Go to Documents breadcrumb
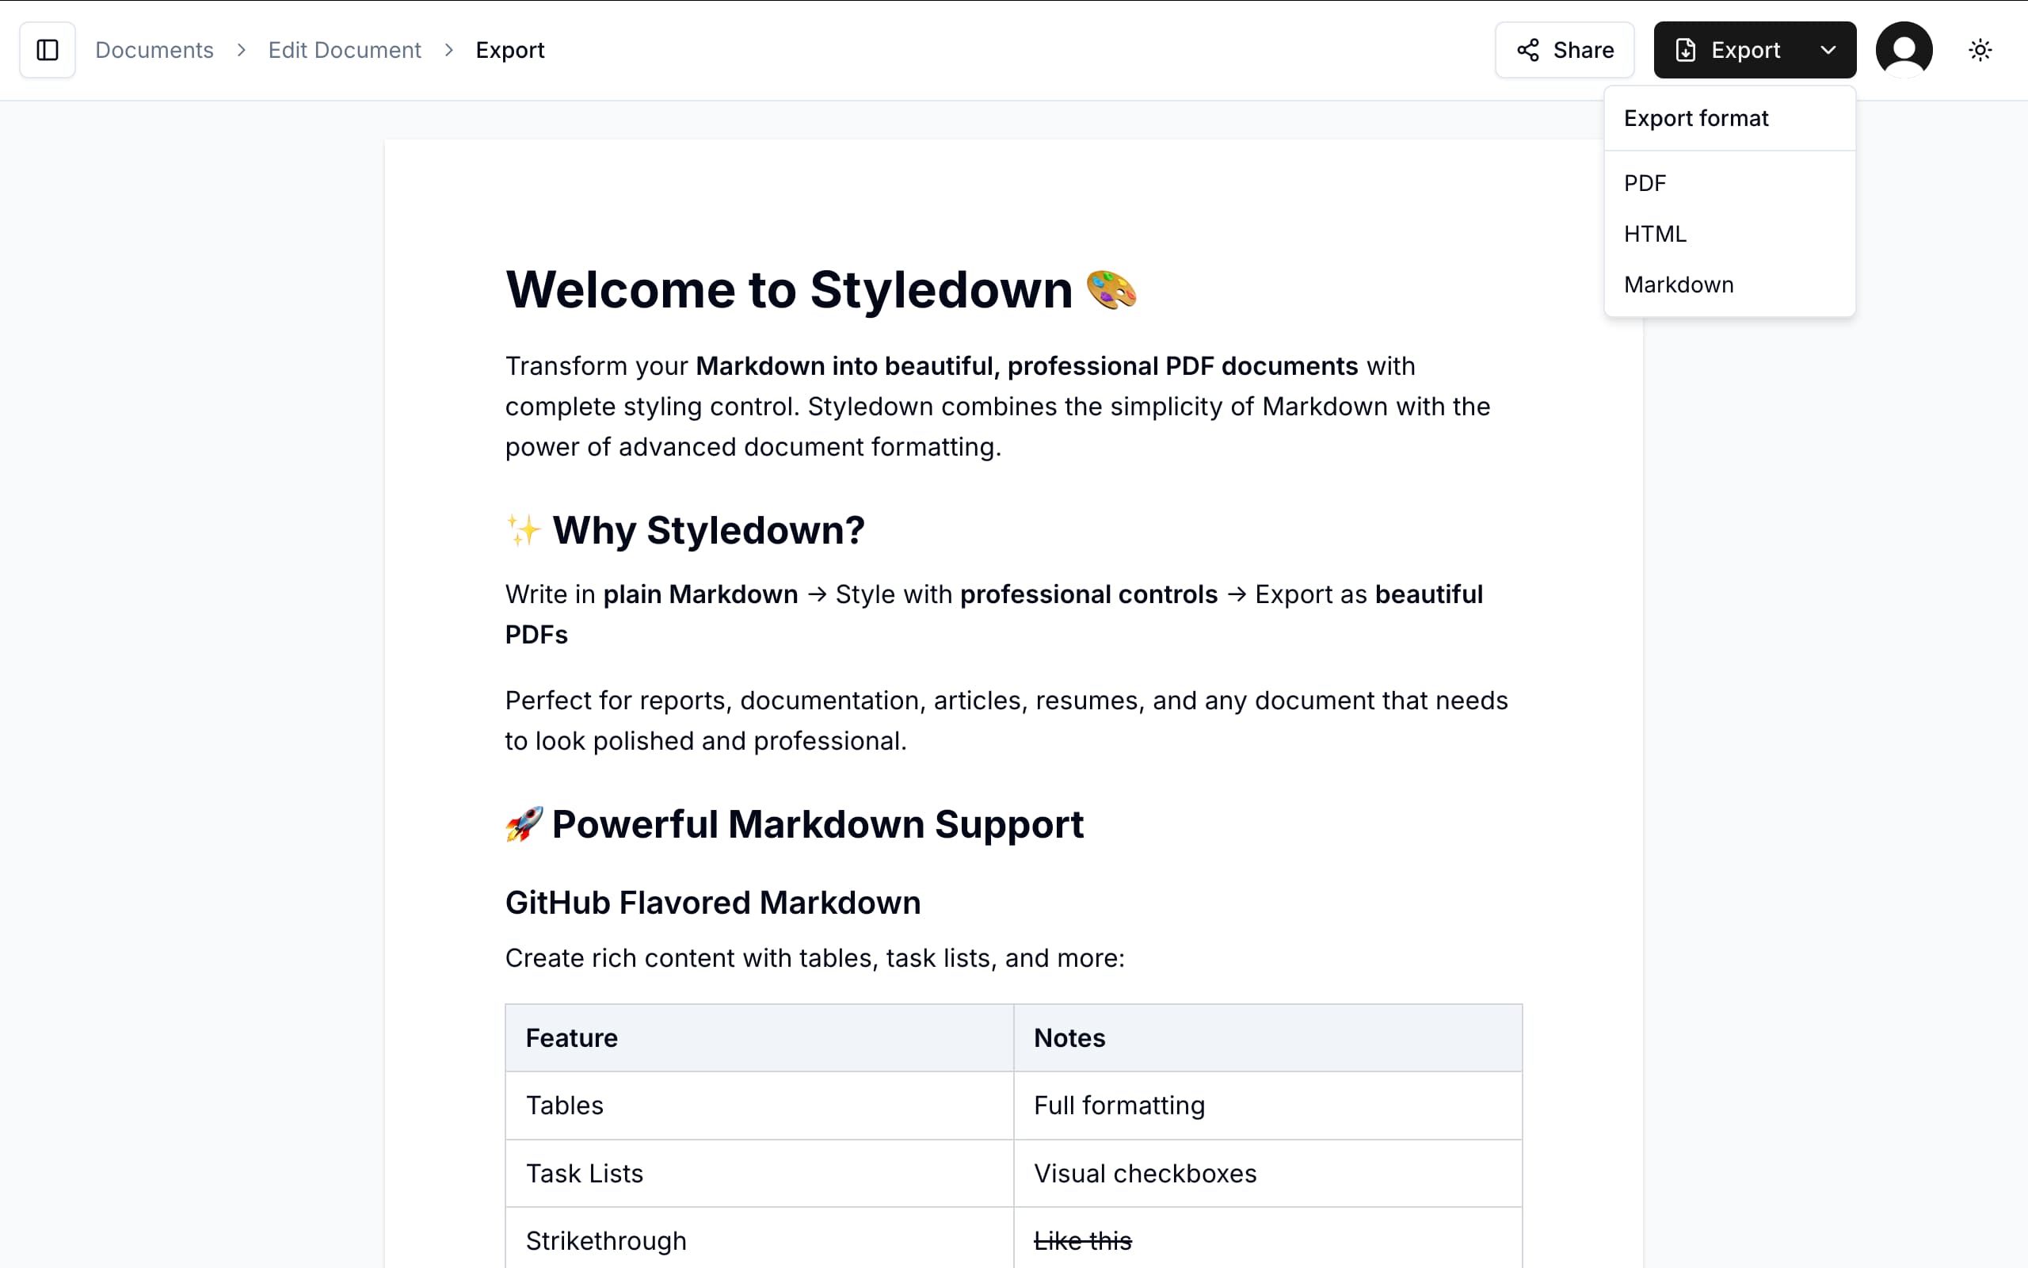The image size is (2028, 1268). click(x=154, y=50)
